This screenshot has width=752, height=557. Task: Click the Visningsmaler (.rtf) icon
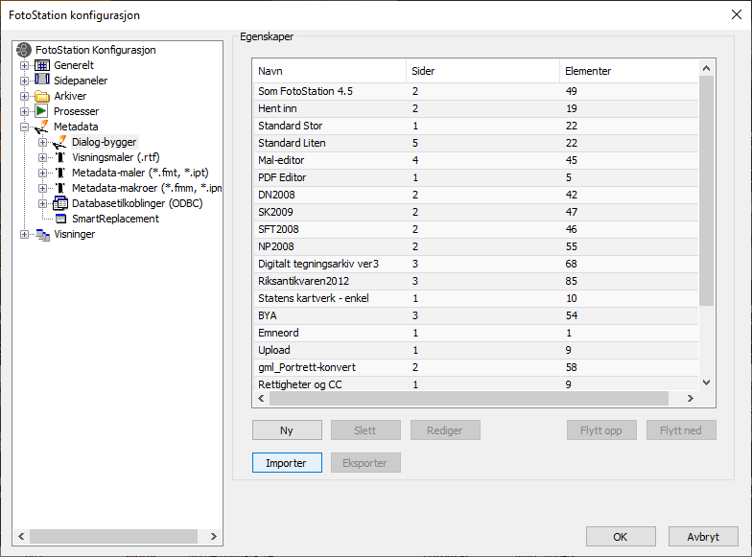(59, 157)
